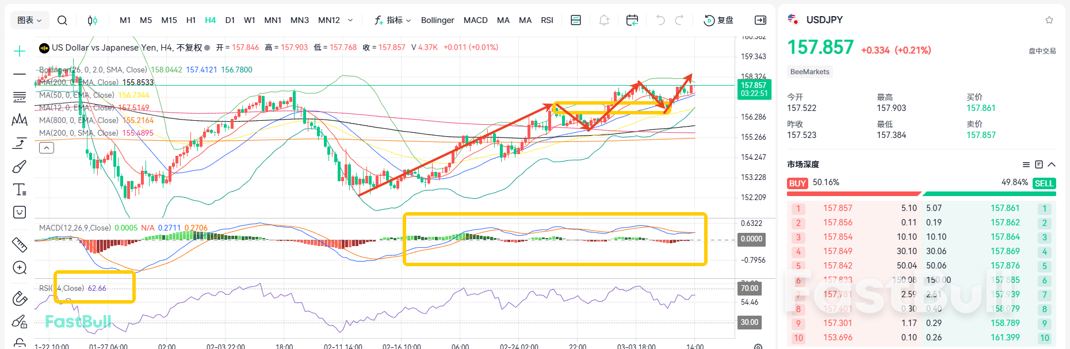1070x349 pixels.
Task: Collapse the indicator legend list
Action: [x=47, y=148]
